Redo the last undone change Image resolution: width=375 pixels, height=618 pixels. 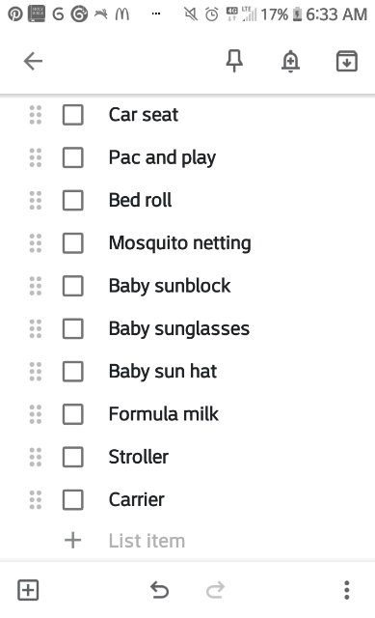(215, 590)
